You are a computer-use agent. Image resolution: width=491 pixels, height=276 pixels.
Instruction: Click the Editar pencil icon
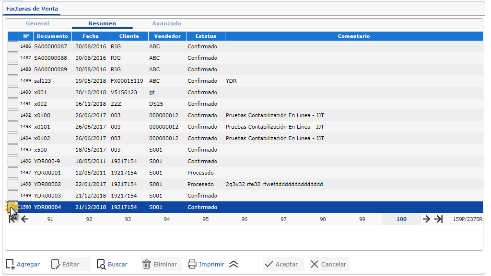[56, 264]
